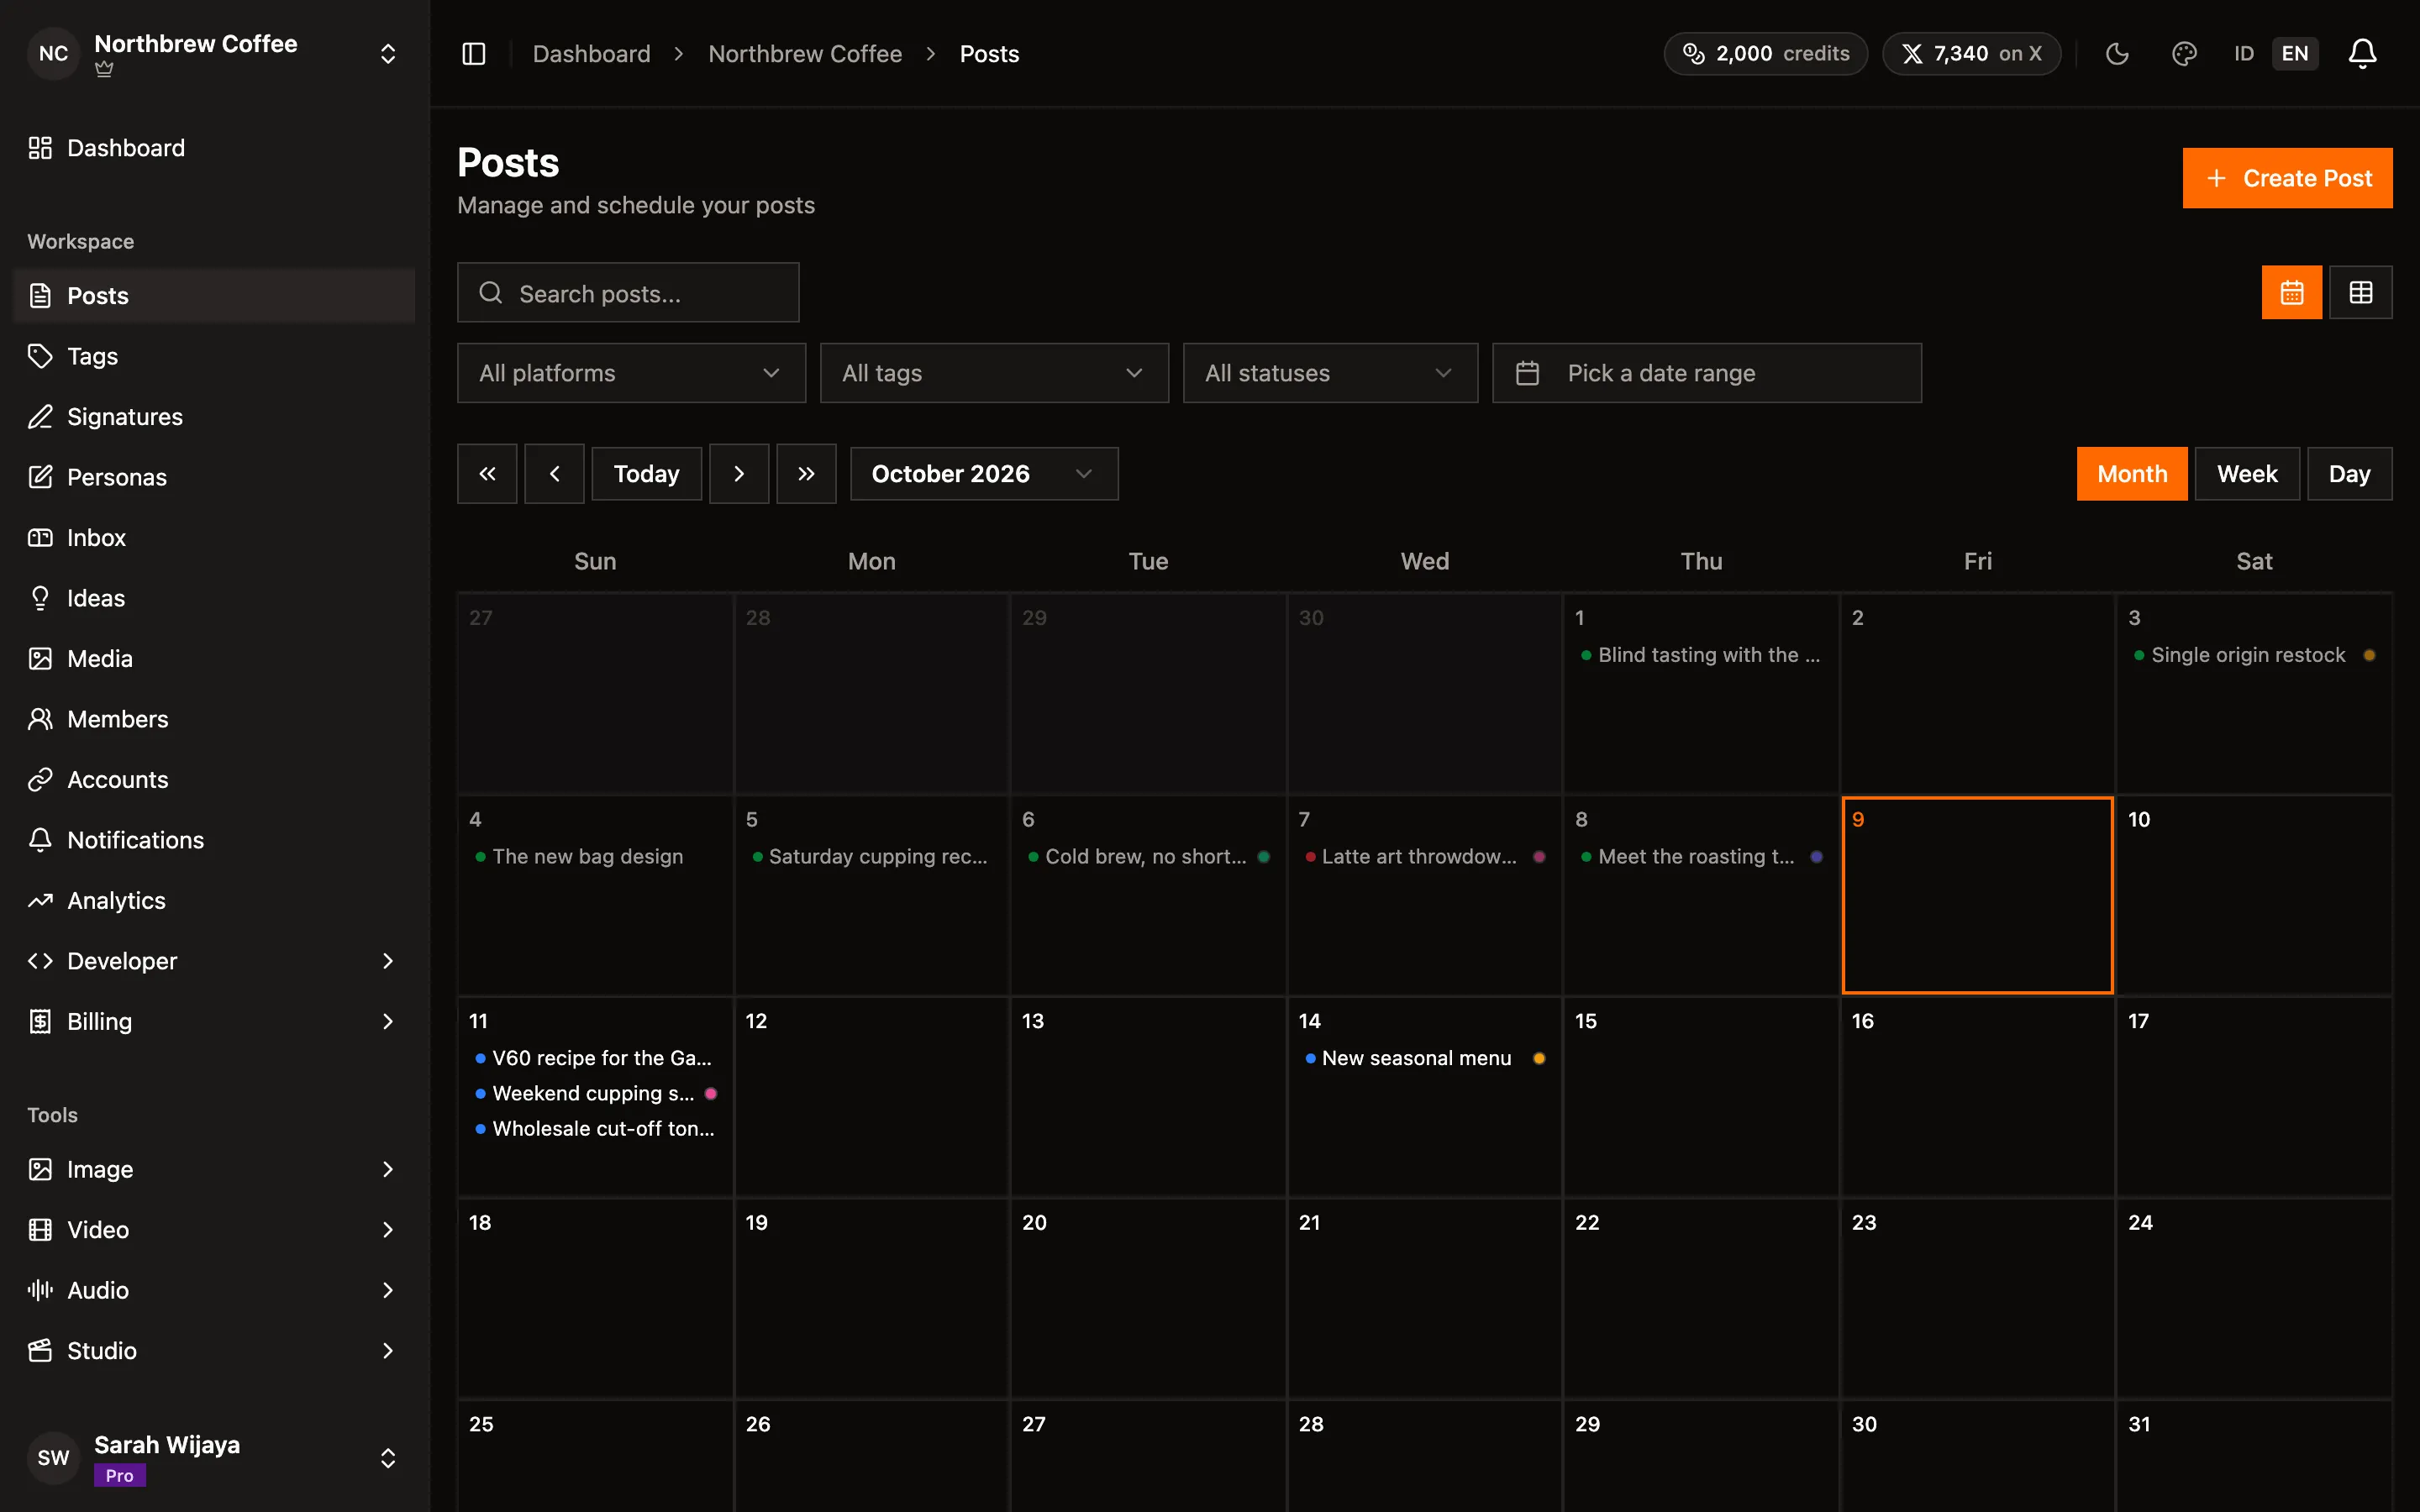This screenshot has width=2420, height=1512.
Task: Expand the Billing menu
Action: pos(214,1022)
